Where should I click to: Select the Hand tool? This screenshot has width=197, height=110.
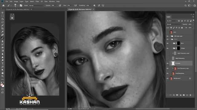[x=2, y=73]
